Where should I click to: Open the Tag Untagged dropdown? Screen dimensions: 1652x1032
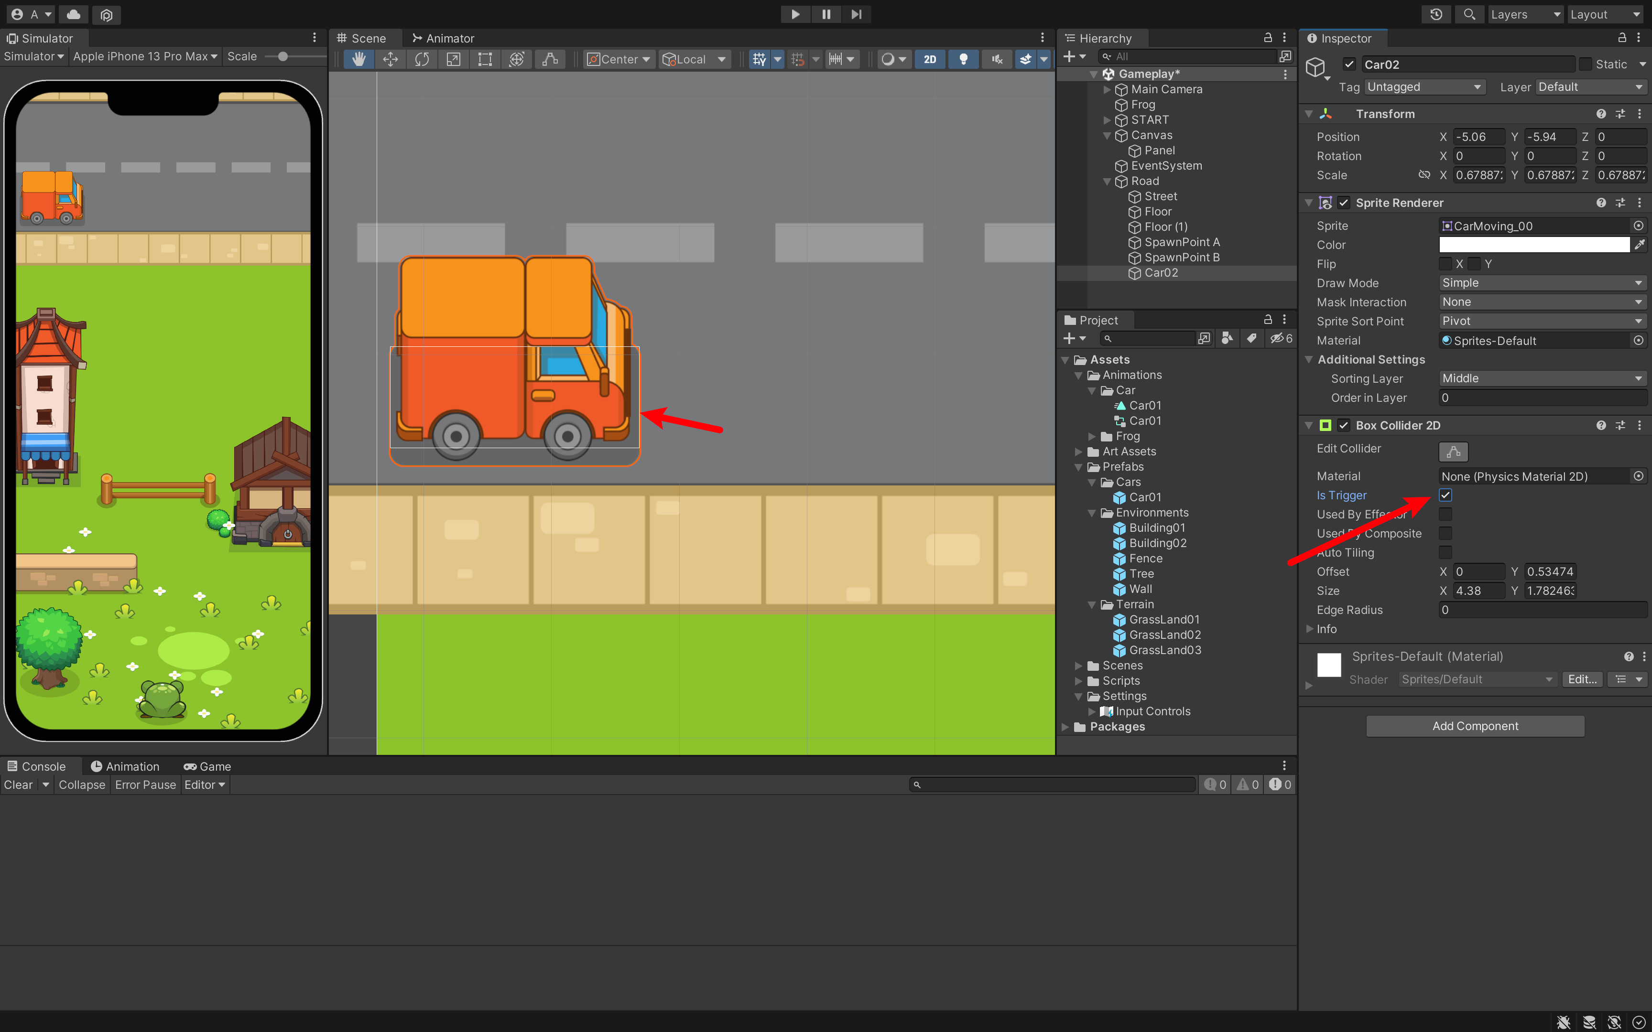[x=1424, y=86]
